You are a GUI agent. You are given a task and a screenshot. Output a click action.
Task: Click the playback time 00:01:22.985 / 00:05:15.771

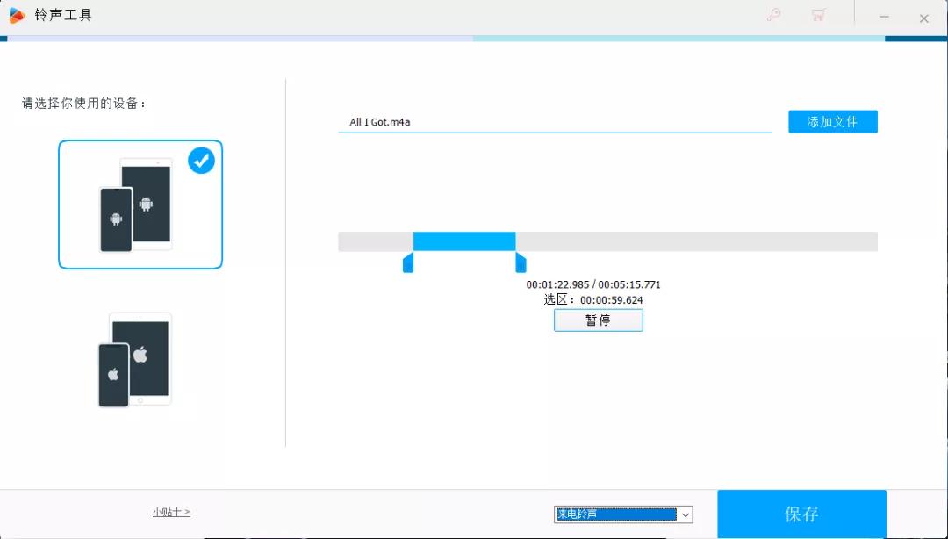pyautogui.click(x=593, y=284)
